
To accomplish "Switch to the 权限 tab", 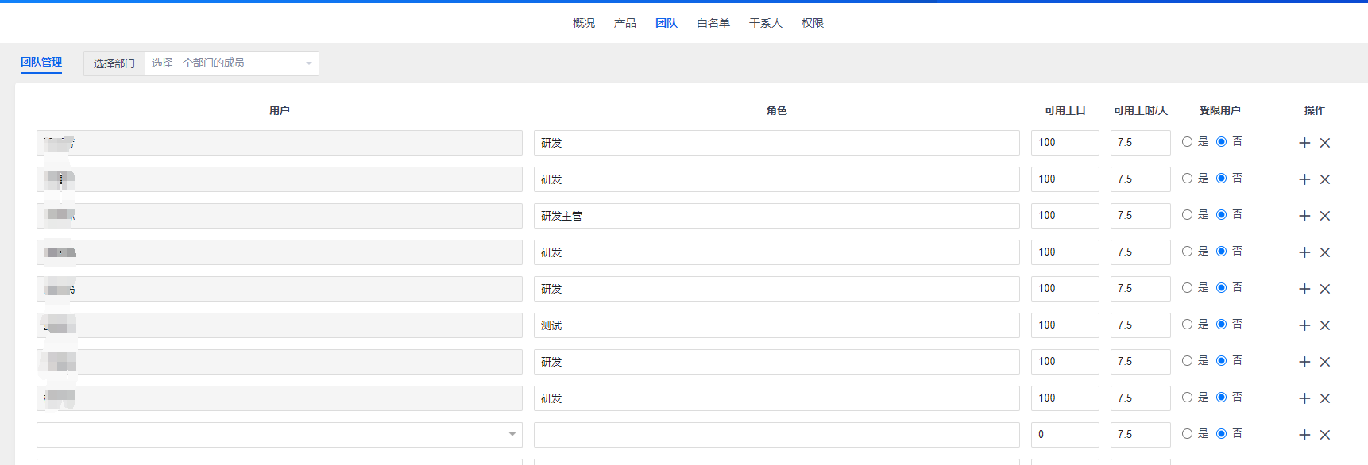I will pos(813,23).
